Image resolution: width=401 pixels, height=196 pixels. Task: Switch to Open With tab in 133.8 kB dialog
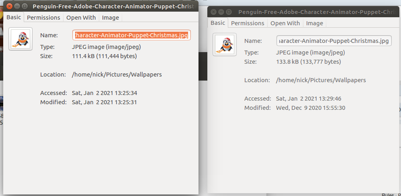point(285,23)
